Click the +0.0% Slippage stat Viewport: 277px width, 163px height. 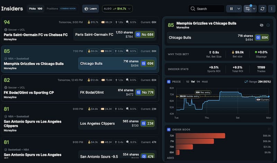(261, 54)
